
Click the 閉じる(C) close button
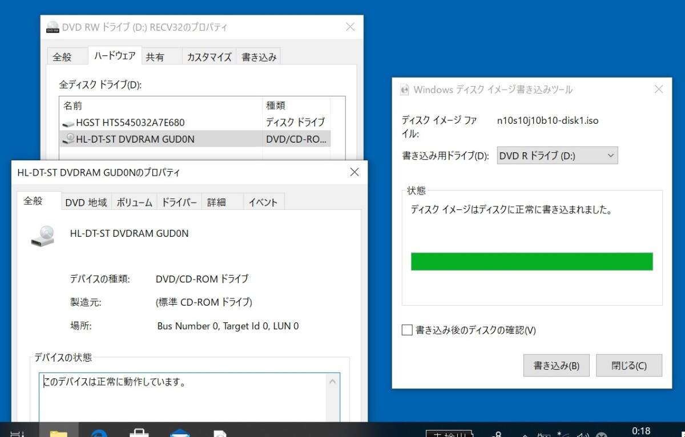click(629, 366)
